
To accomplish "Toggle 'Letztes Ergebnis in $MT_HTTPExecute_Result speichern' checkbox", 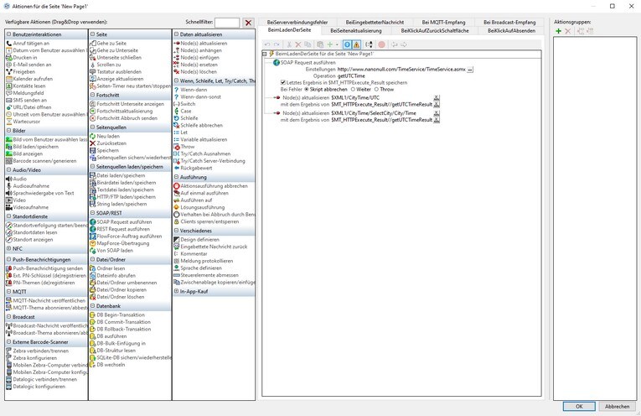I will click(x=283, y=82).
